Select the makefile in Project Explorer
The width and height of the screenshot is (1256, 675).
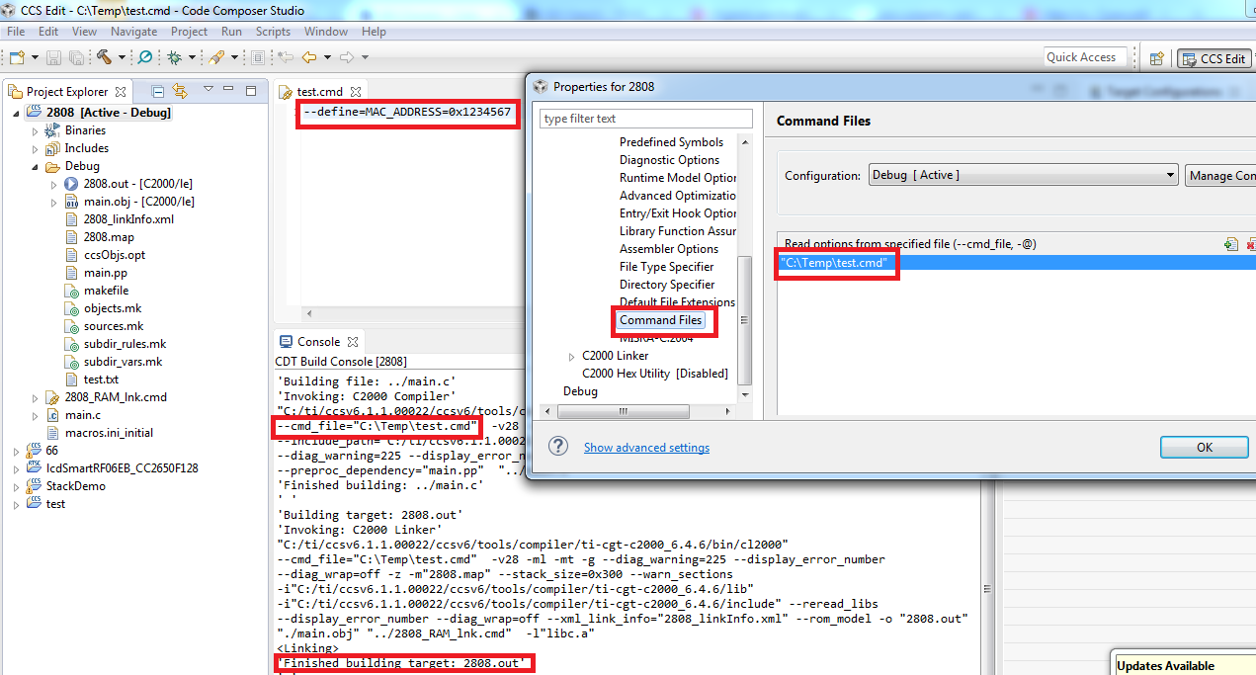point(106,291)
